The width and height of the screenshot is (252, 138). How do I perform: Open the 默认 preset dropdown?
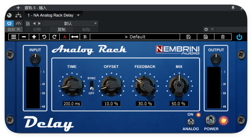click(x=70, y=23)
